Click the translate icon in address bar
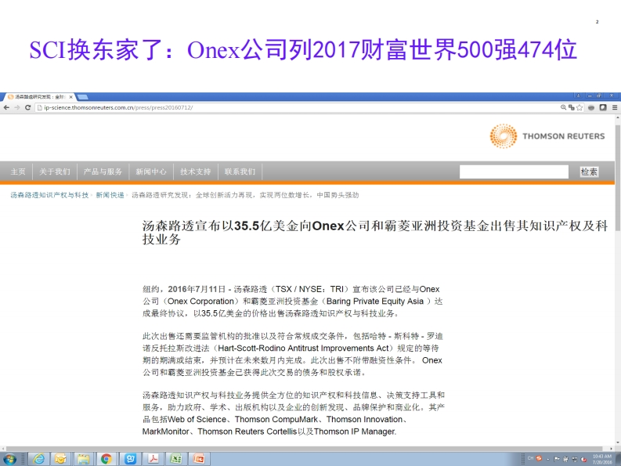The height and width of the screenshot is (466, 621). (572, 107)
